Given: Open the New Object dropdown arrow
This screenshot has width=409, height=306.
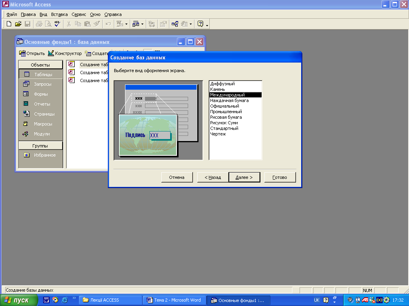Looking at the screenshot, I should [191, 24].
